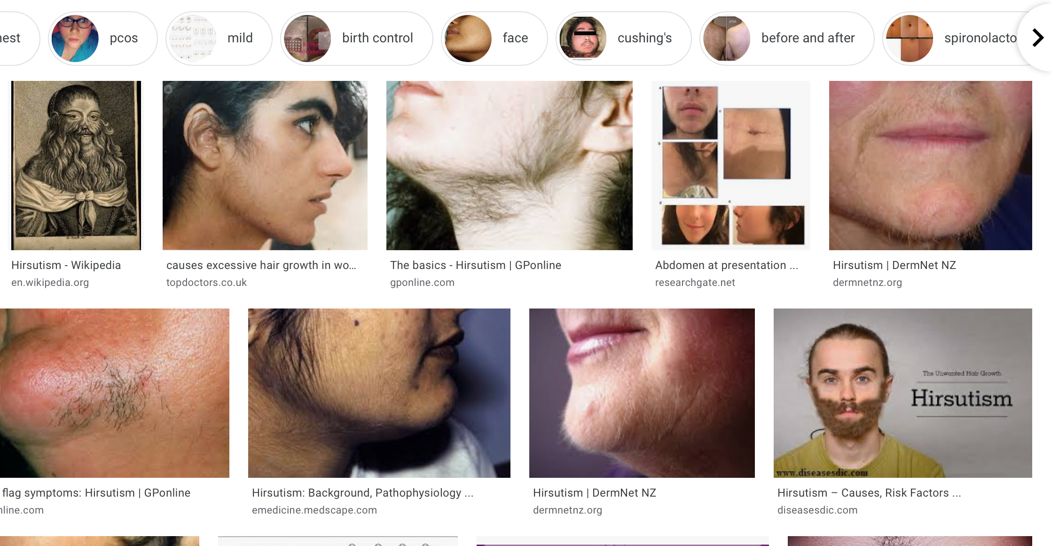Open the medscape Hirsutism image result

379,393
